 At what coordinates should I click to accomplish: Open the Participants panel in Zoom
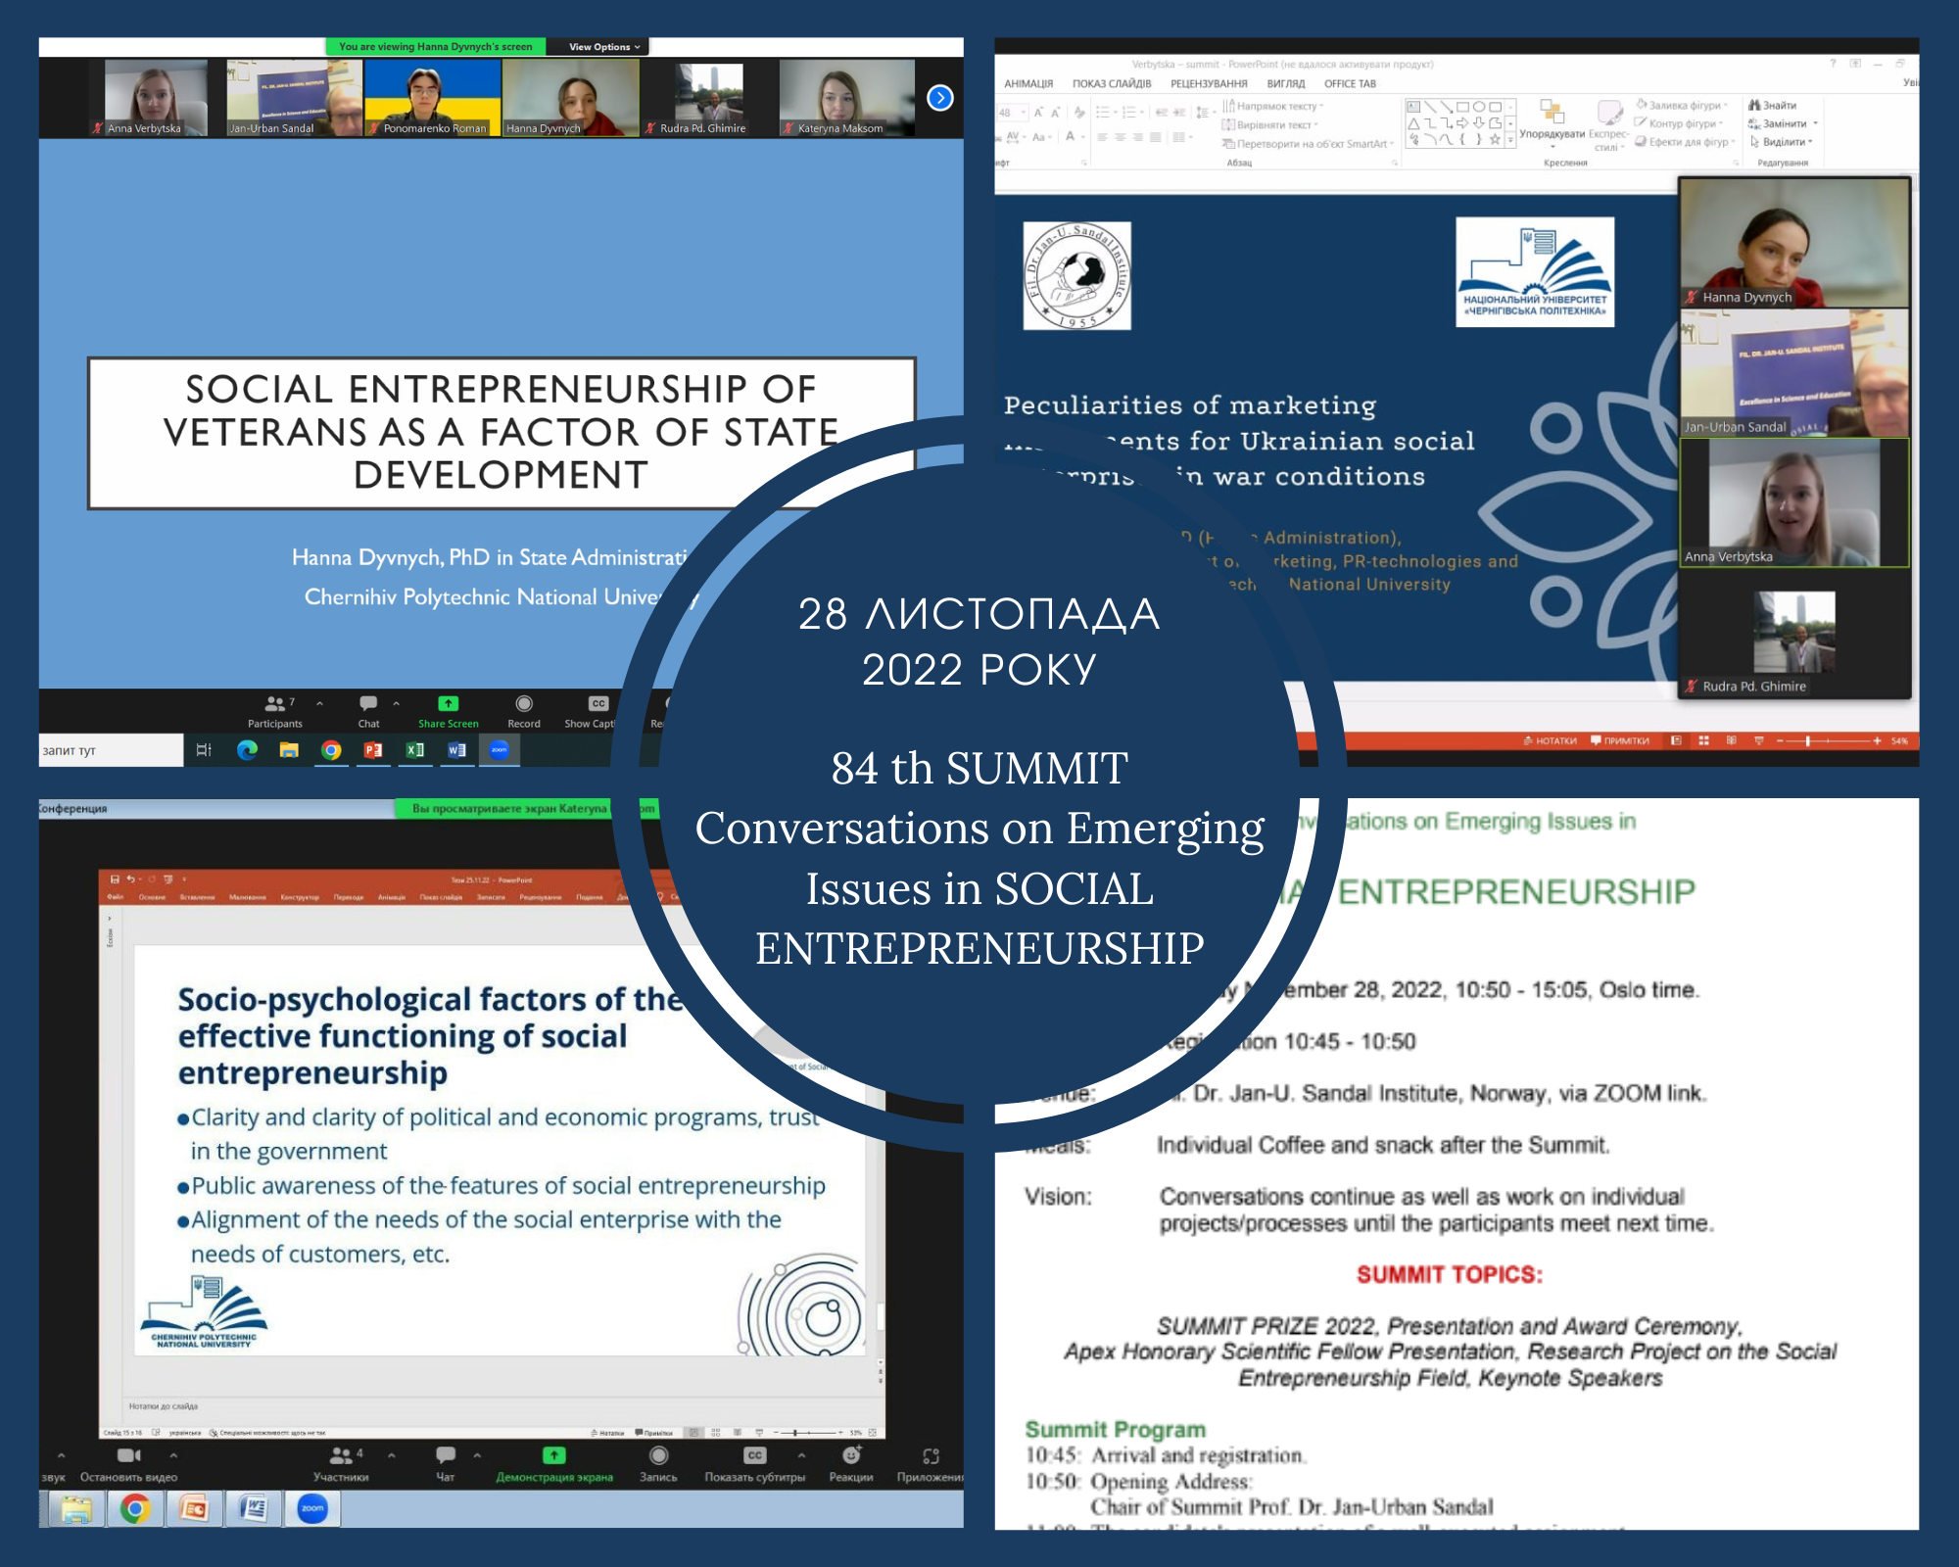click(x=274, y=705)
